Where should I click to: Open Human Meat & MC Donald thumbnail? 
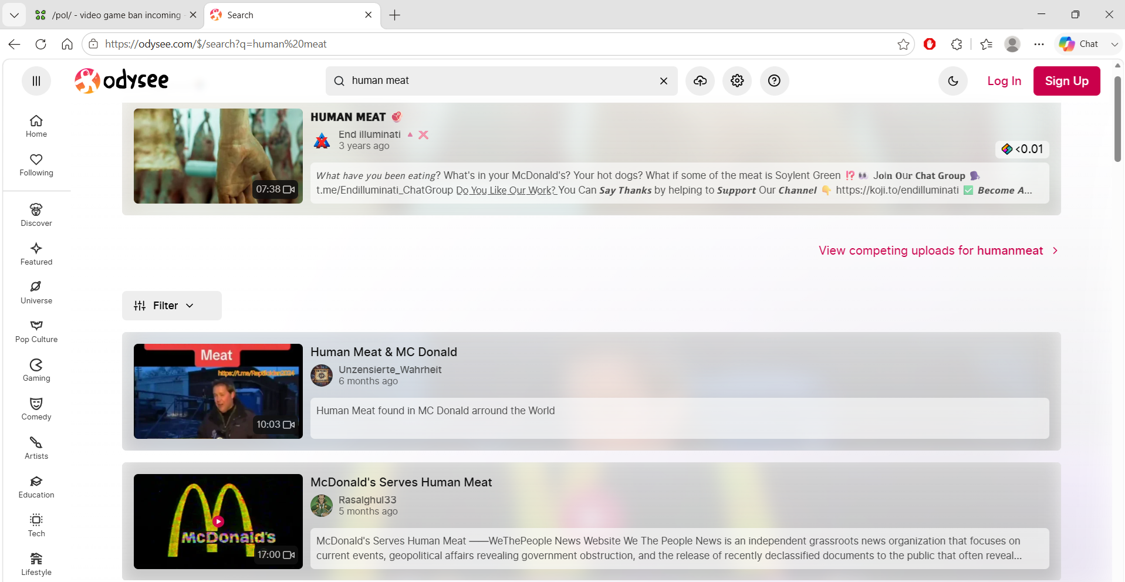tap(218, 391)
